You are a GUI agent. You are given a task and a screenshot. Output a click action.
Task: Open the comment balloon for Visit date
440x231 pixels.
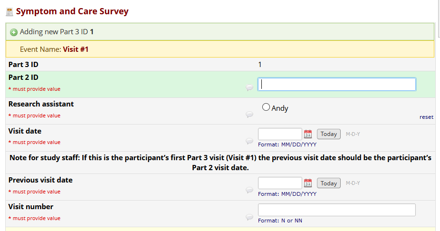pos(249,141)
